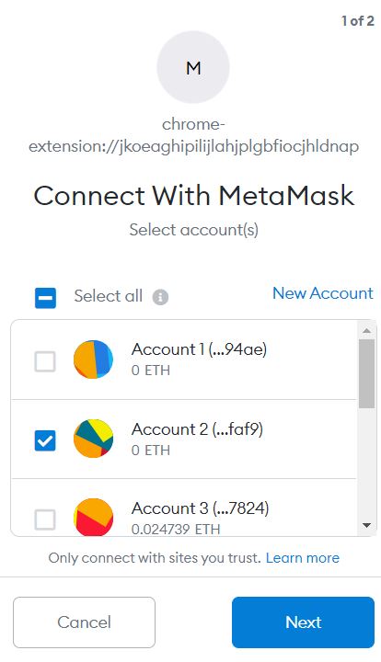Click the scrollbar down arrow

[366, 526]
